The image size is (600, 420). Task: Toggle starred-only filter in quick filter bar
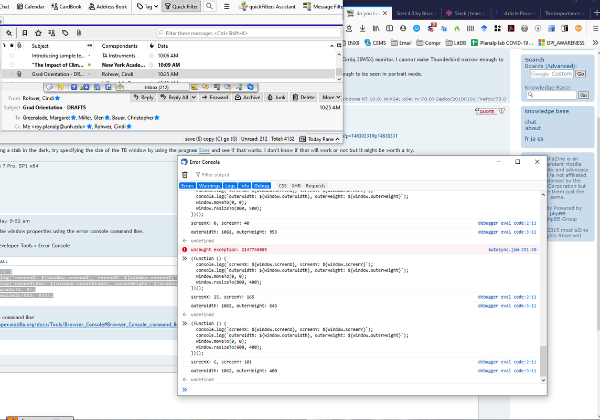38,33
